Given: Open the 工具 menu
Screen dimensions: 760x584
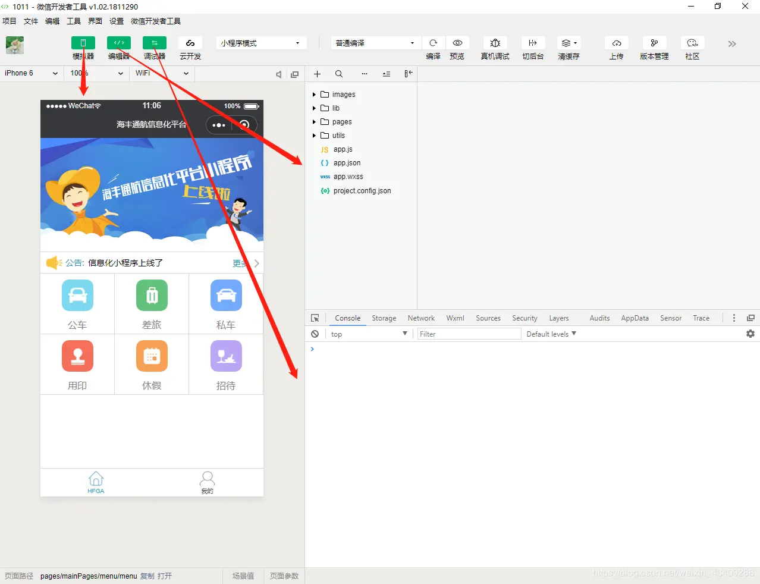Looking at the screenshot, I should click(74, 21).
